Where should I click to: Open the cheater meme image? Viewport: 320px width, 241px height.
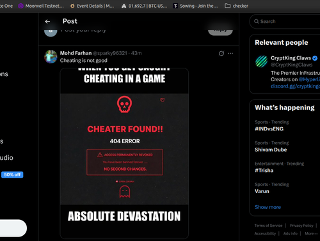(x=124, y=153)
